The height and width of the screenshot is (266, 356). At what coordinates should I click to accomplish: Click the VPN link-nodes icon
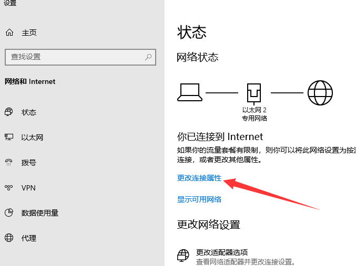pos(9,187)
